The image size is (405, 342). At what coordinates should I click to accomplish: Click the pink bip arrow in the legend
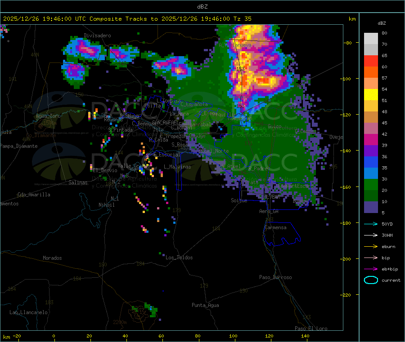click(371, 258)
